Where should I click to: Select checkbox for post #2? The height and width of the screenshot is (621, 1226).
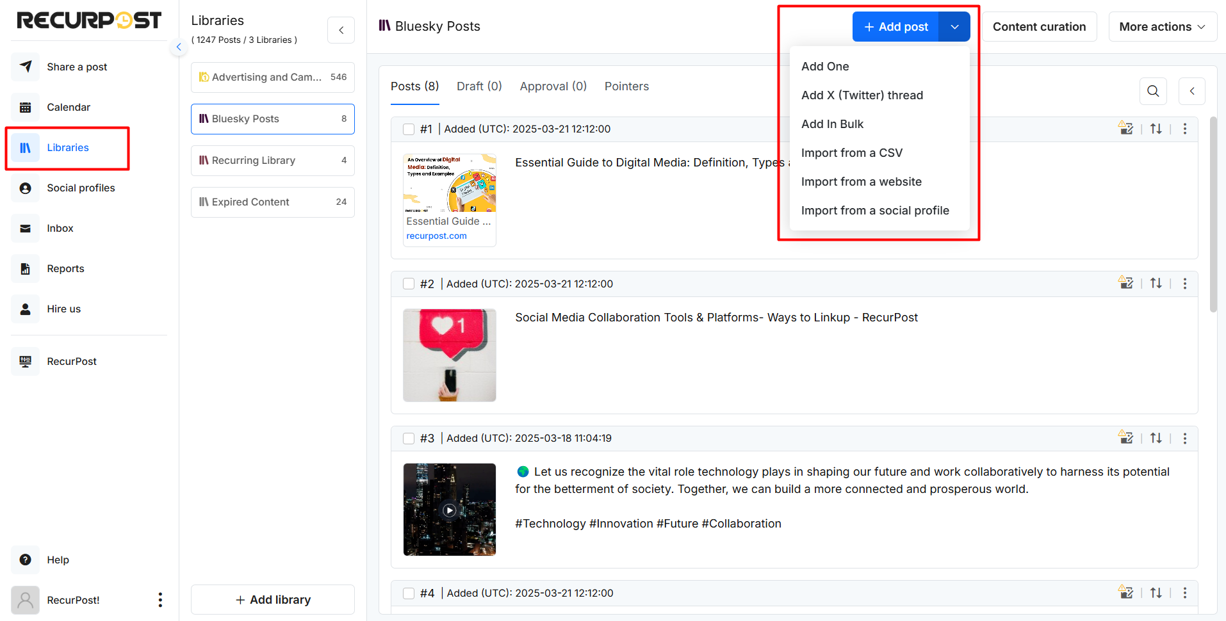click(409, 284)
